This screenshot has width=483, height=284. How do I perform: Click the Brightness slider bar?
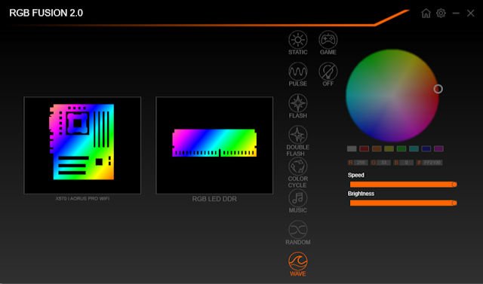tap(403, 203)
